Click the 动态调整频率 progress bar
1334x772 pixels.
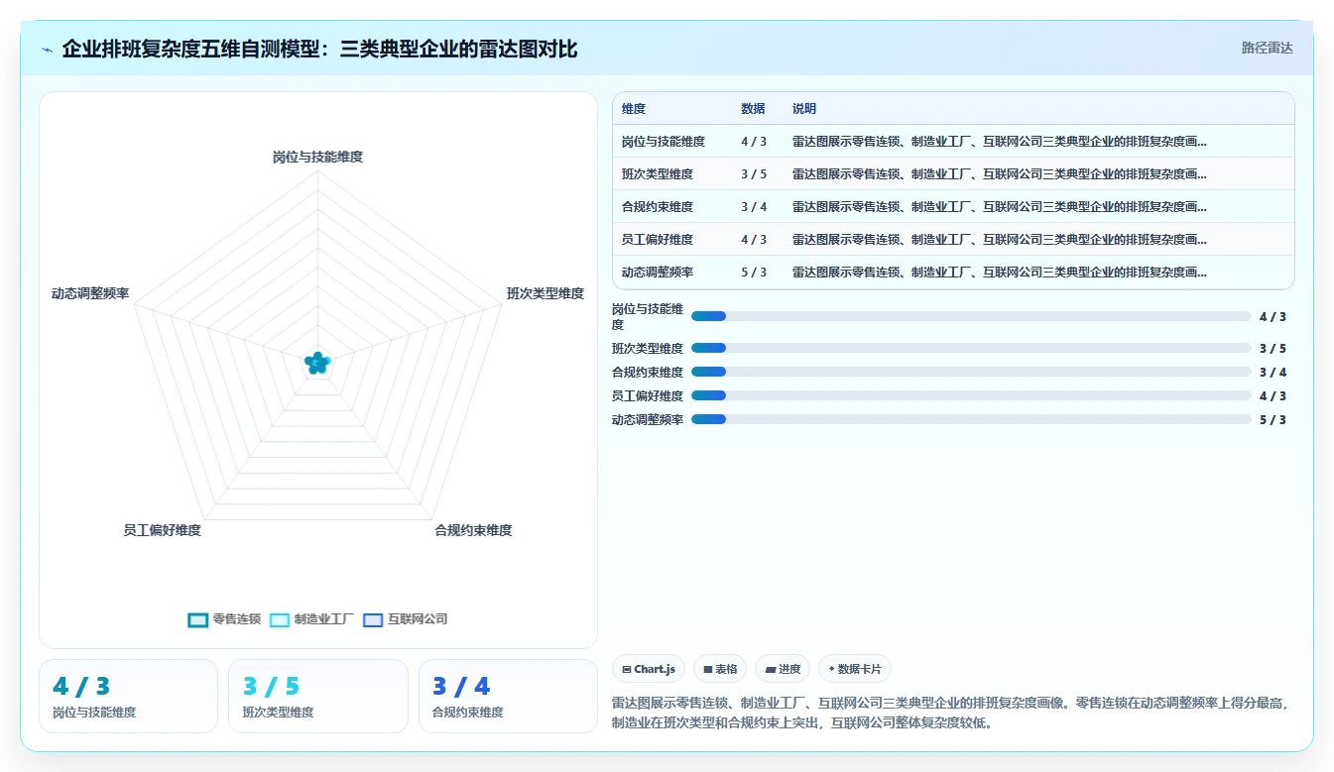coord(971,419)
